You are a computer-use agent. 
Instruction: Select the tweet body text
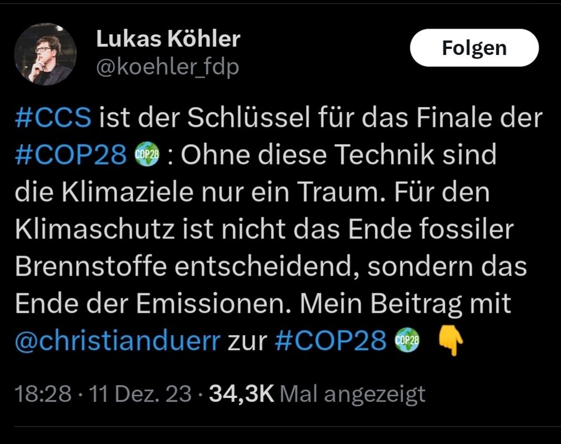tap(269, 229)
